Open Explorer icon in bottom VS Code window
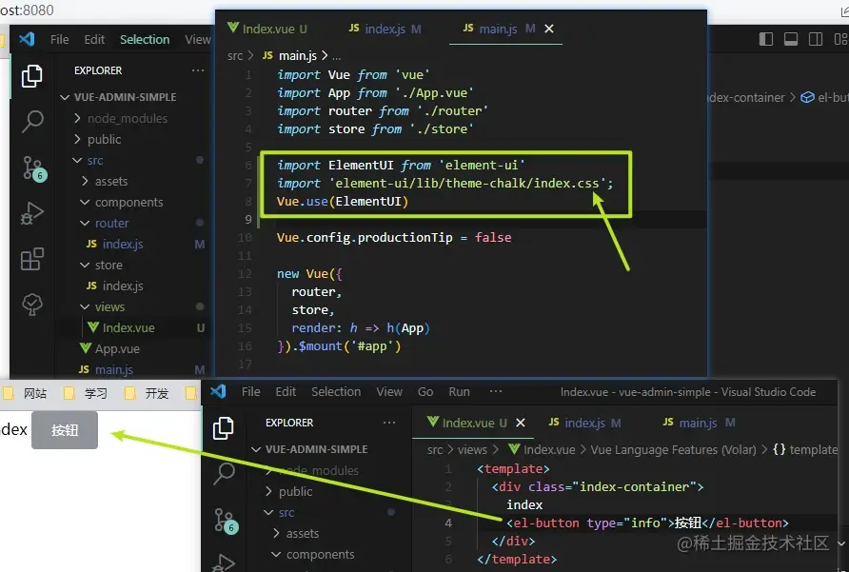This screenshot has height=572, width=849. tap(223, 428)
